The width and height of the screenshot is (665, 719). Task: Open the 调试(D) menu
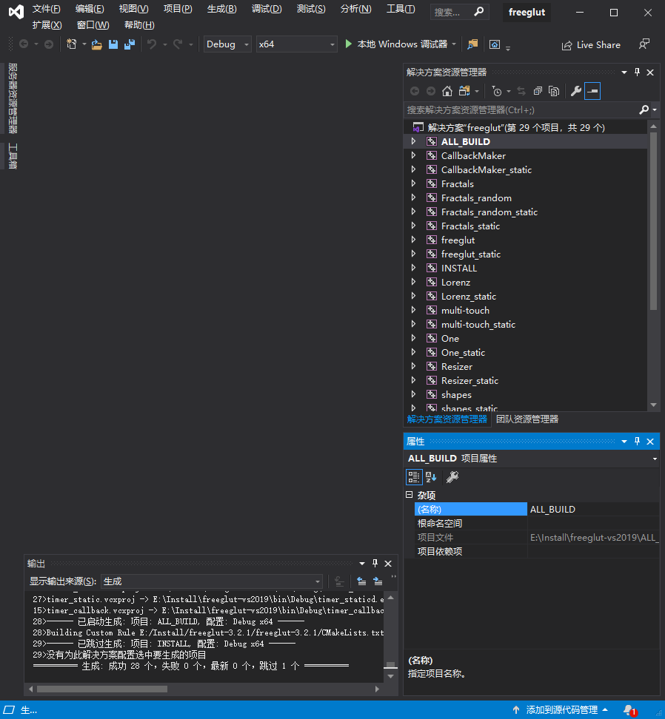tap(267, 9)
